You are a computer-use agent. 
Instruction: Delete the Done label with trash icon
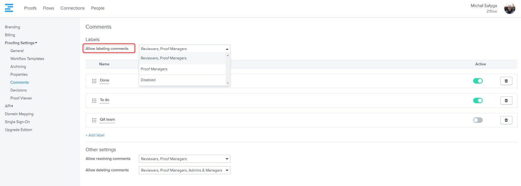coord(506,81)
